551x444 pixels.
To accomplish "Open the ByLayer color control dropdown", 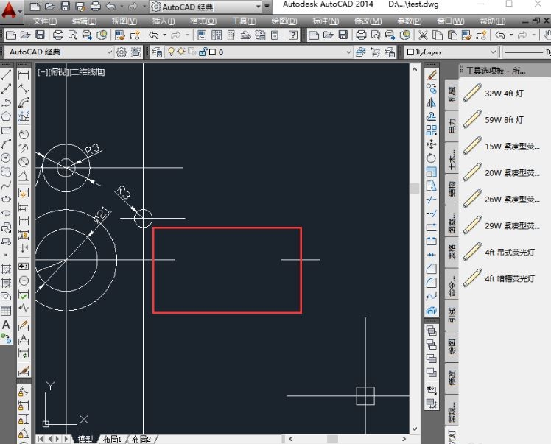I will coord(451,52).
